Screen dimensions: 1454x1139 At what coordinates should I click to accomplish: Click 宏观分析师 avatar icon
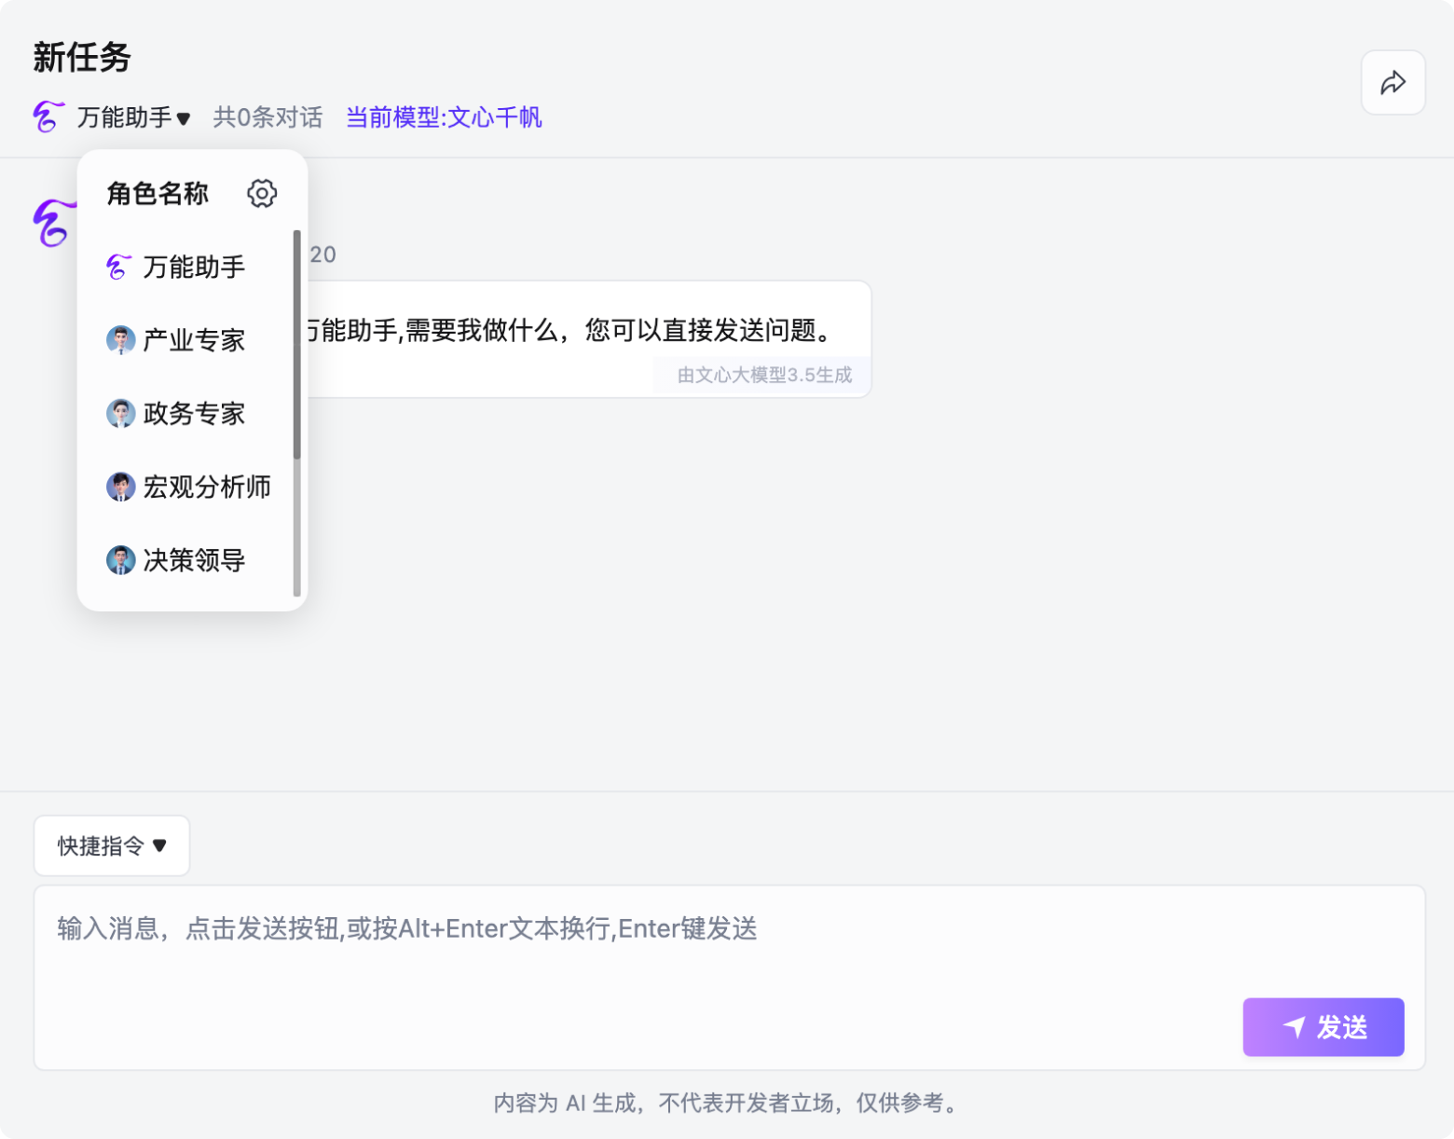[120, 487]
